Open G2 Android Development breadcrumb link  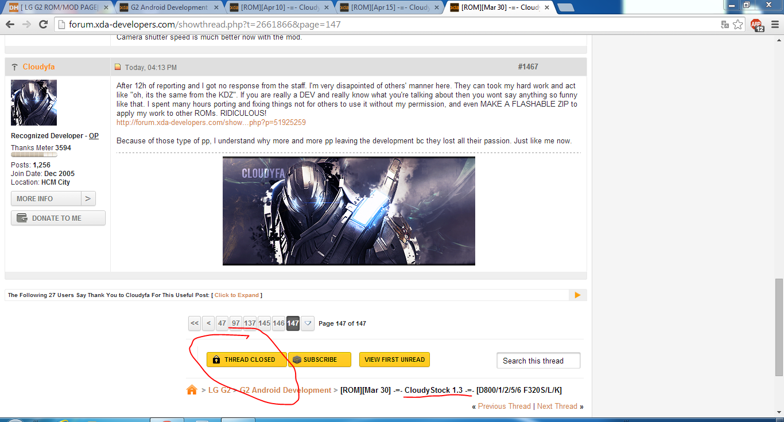pos(285,390)
